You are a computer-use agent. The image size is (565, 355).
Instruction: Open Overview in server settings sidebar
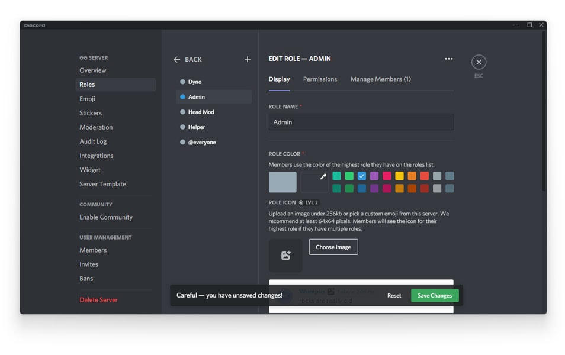click(115, 70)
